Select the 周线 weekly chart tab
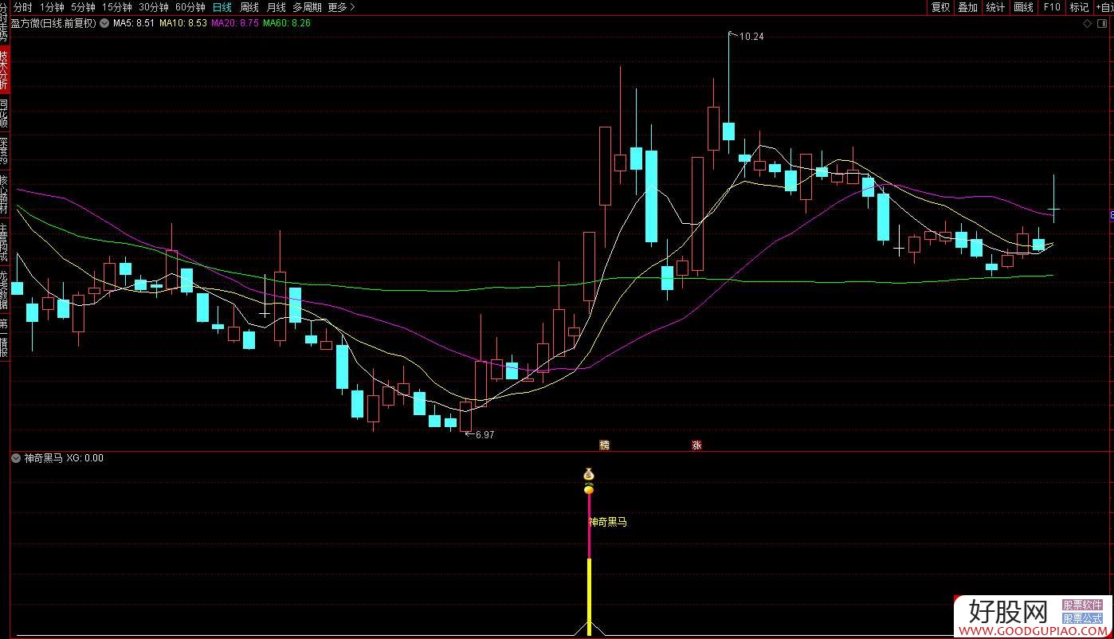The image size is (1114, 639). coord(249,7)
